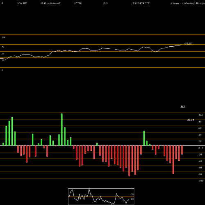The height and width of the screenshot is (205, 205).
Task: Click MR axis label 80
Action: 200,122
